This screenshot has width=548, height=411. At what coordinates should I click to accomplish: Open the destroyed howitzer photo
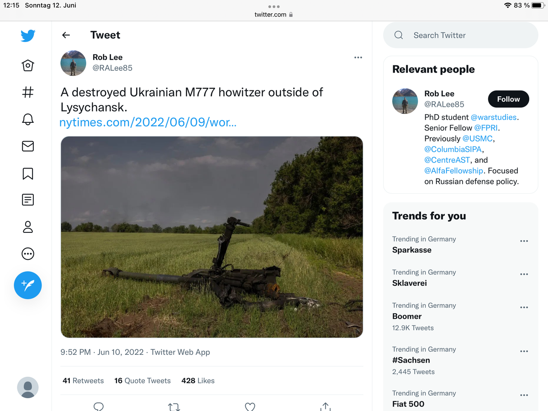pos(212,237)
